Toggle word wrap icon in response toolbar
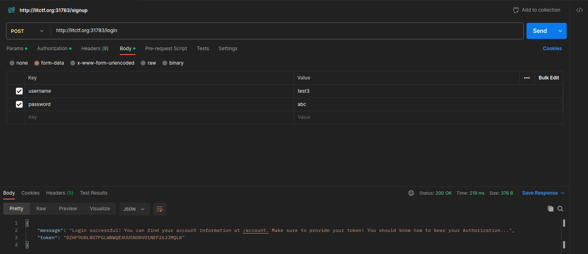The image size is (588, 254). click(x=160, y=209)
